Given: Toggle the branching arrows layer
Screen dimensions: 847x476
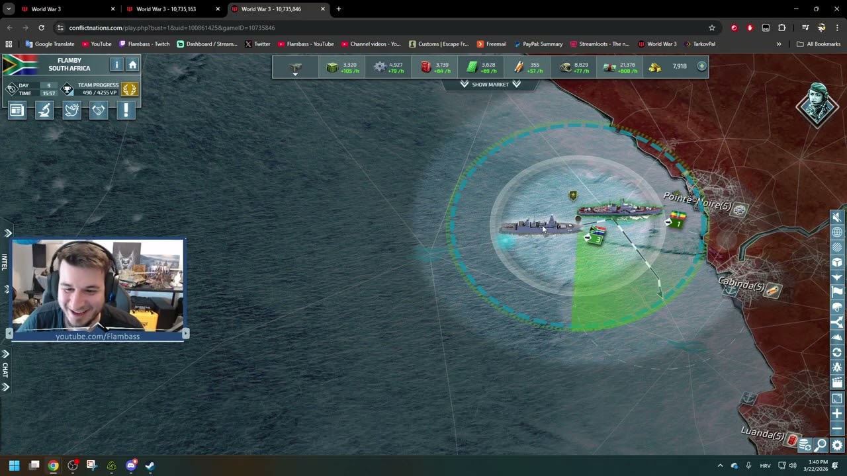Looking at the screenshot, I should (837, 323).
